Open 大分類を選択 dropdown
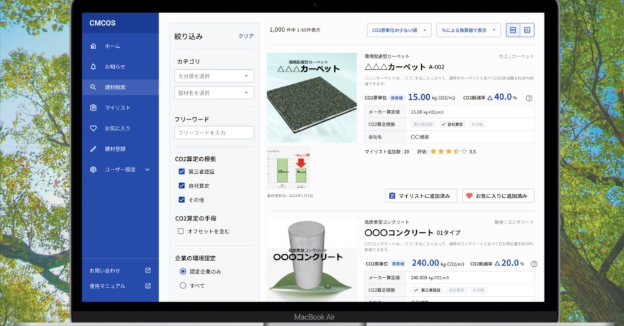The width and height of the screenshot is (624, 326). tap(214, 76)
